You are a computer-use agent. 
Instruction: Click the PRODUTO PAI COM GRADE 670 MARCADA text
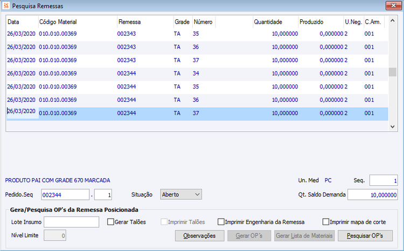58,180
